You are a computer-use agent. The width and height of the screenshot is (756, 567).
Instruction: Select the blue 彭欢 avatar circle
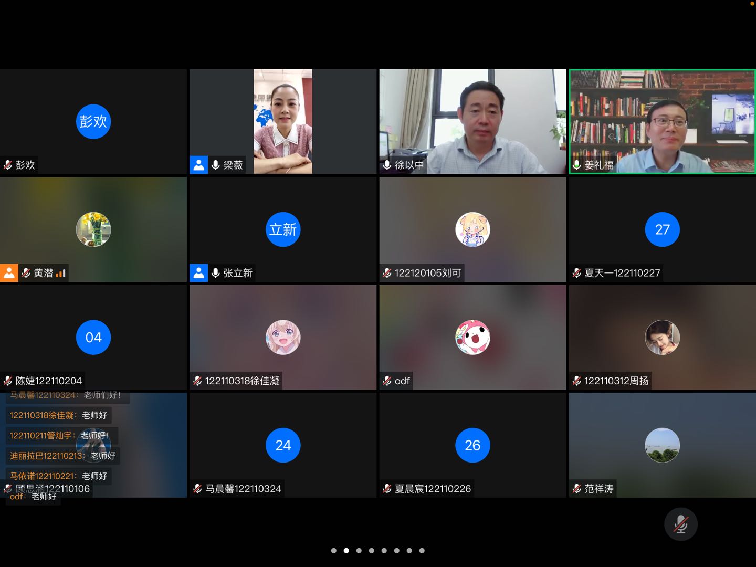click(93, 122)
